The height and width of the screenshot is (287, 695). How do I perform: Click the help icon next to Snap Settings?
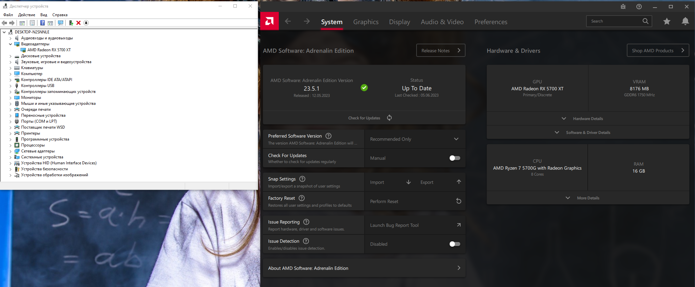coord(302,179)
